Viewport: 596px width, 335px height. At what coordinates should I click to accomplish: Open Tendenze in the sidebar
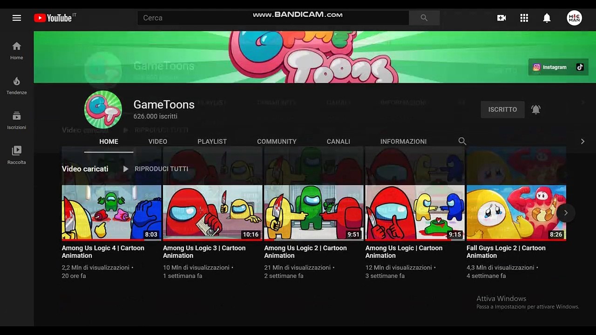(x=17, y=86)
